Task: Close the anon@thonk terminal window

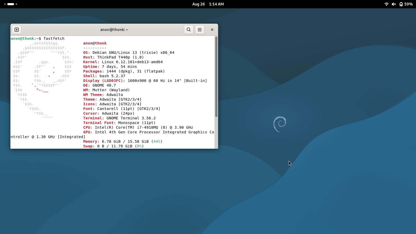Action: (212, 30)
